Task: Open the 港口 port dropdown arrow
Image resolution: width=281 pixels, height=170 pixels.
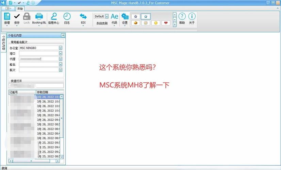Action: pos(61,53)
